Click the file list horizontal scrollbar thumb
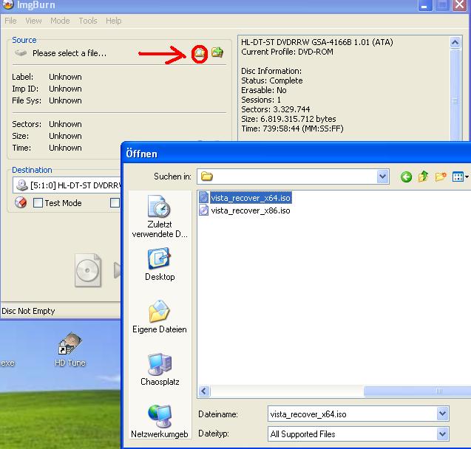Screen dimensions: 471x449 pos(417,391)
